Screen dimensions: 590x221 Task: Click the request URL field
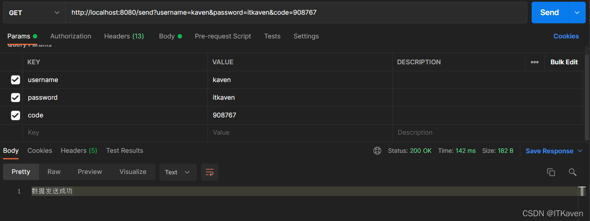pyautogui.click(x=296, y=13)
